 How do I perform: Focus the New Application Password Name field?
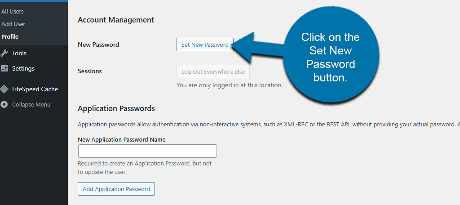[147, 151]
